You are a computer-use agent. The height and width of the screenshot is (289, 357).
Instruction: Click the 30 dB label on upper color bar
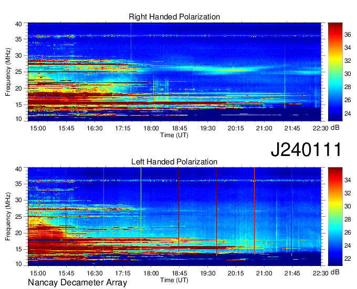[348, 74]
